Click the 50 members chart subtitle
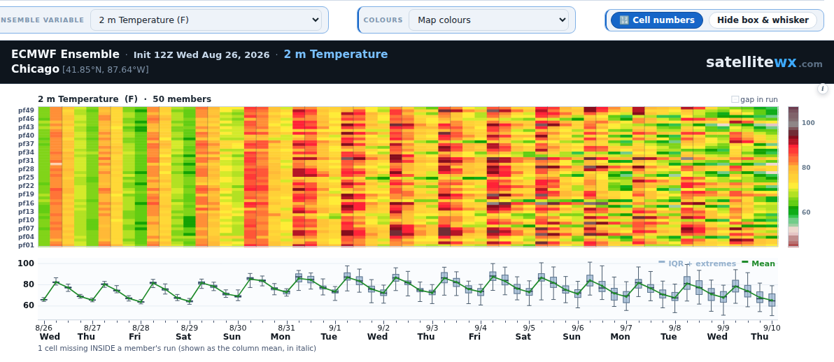 [x=182, y=99]
